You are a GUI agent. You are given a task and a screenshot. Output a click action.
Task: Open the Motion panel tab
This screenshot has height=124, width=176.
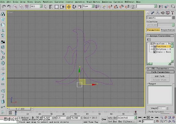tap(163, 13)
